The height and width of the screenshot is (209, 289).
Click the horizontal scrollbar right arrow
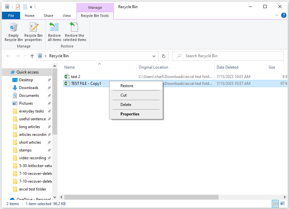click(x=285, y=197)
